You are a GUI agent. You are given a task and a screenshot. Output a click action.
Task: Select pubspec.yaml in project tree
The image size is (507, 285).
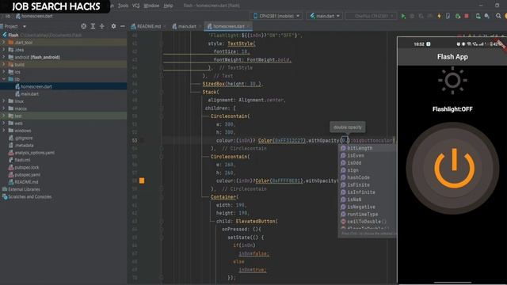[28, 174]
